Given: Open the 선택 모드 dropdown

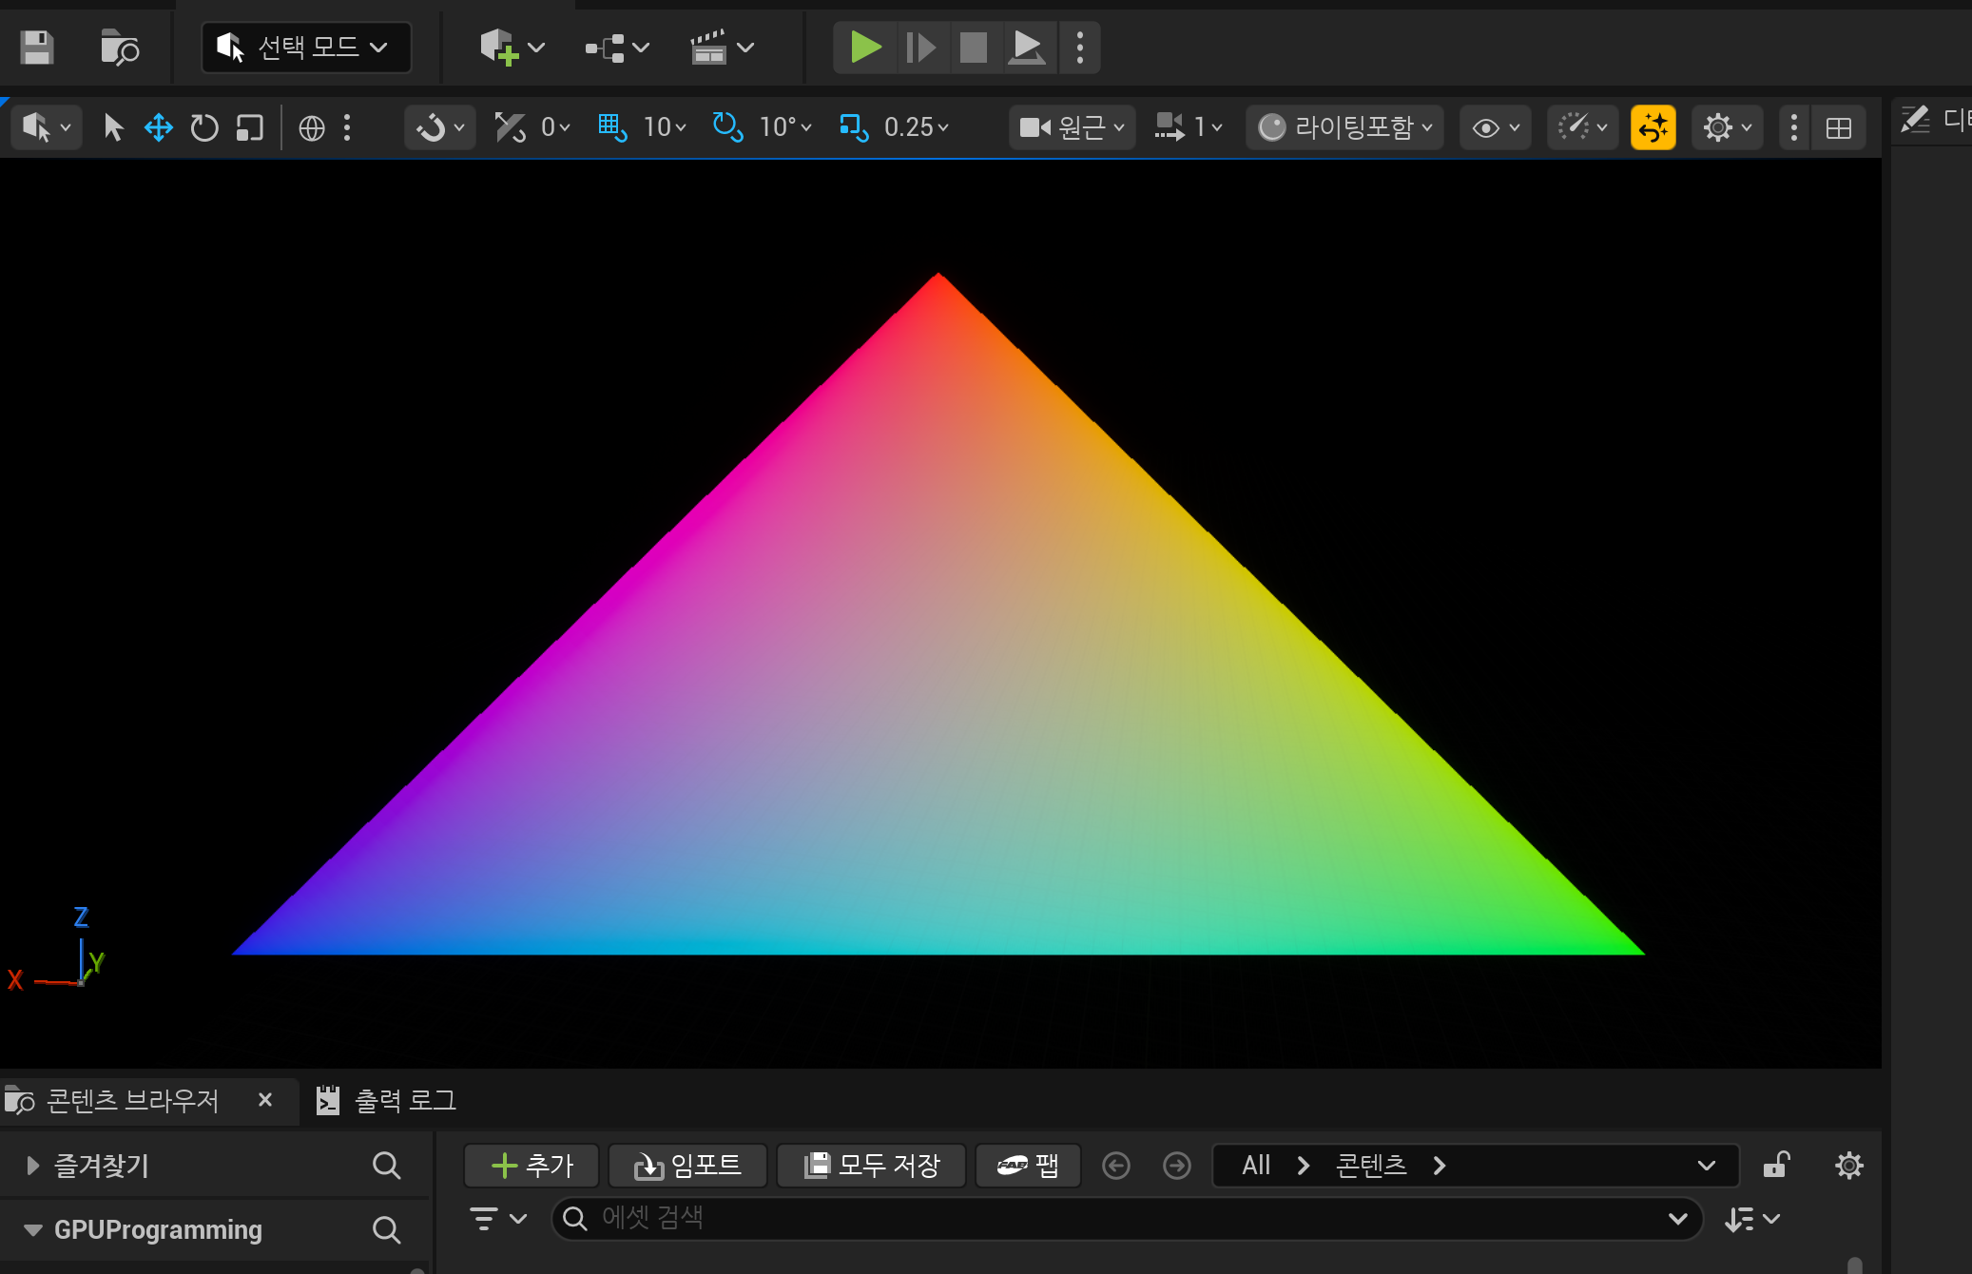Looking at the screenshot, I should pos(306,47).
